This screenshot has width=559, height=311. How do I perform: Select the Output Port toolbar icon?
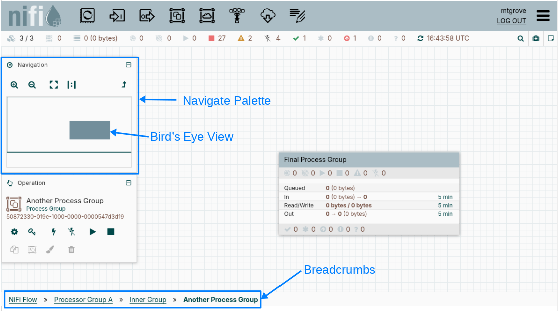coord(147,16)
